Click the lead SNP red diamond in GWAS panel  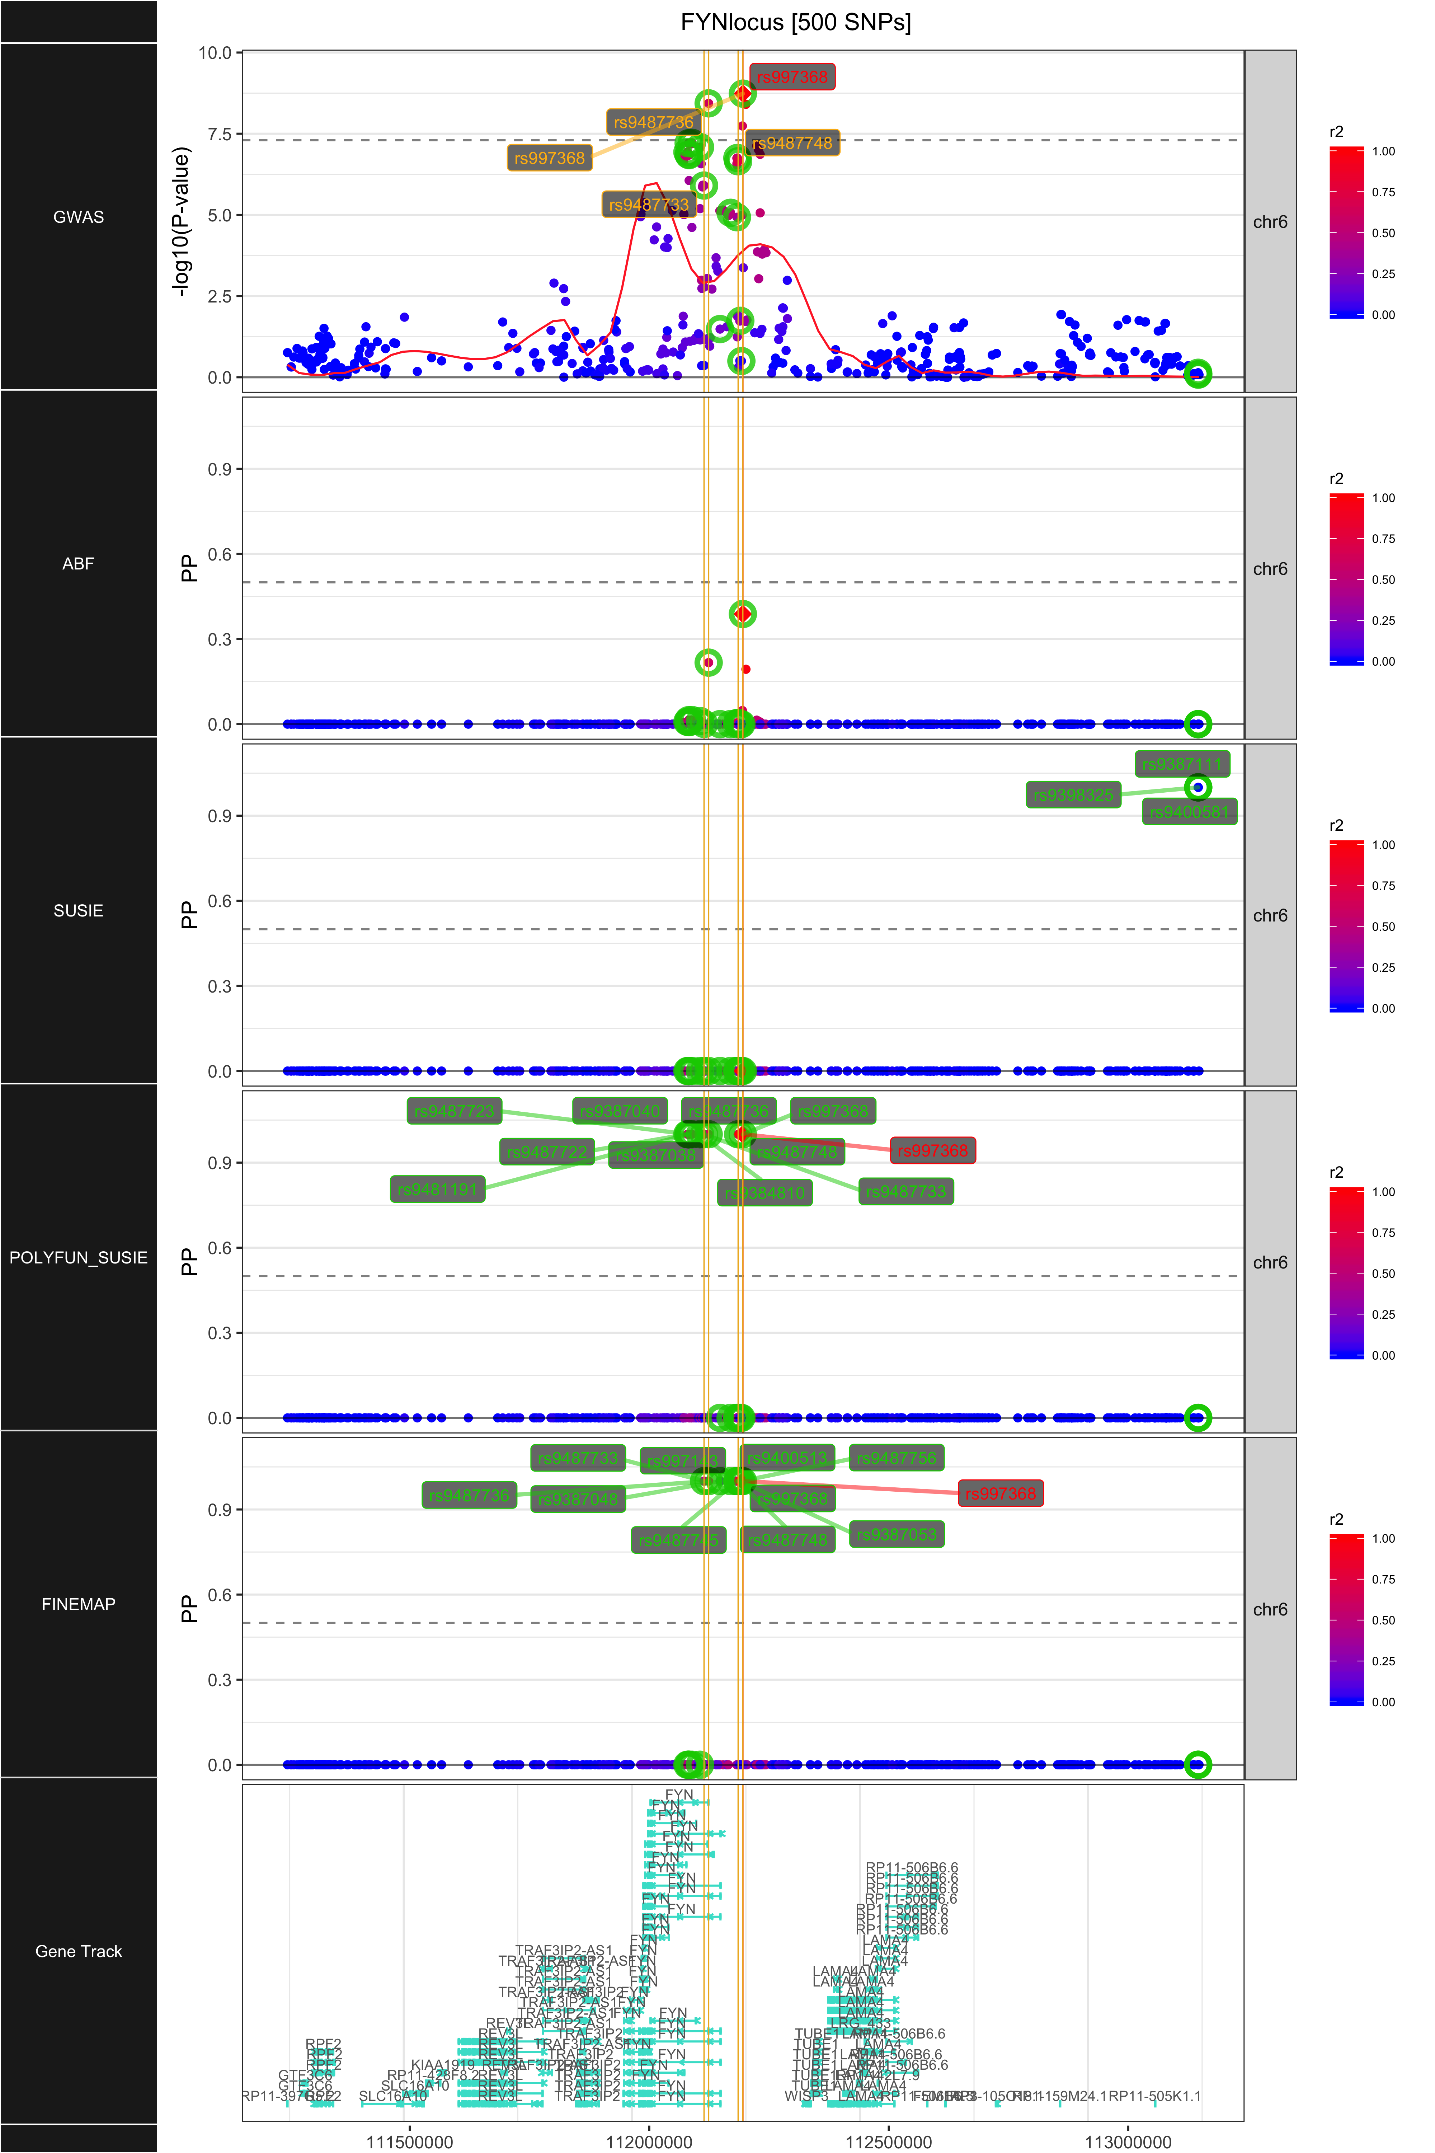(742, 93)
